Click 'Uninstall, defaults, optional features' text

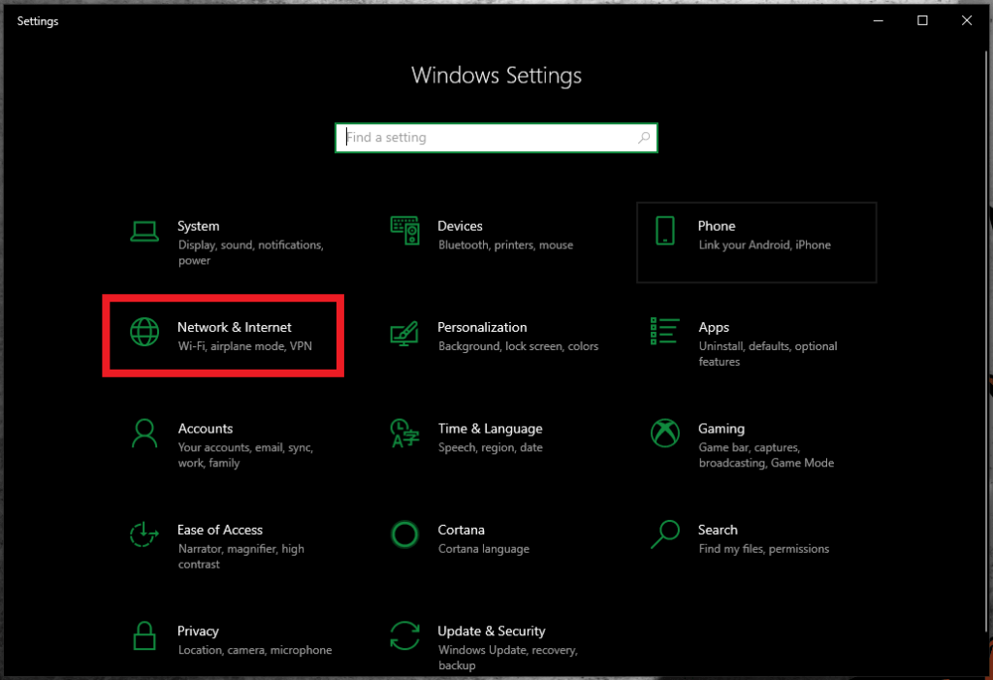pyautogui.click(x=768, y=354)
